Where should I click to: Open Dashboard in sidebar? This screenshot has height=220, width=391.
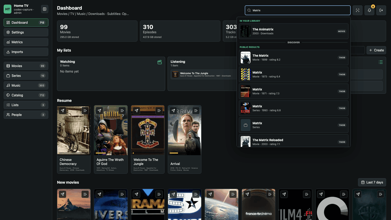coord(26,22)
